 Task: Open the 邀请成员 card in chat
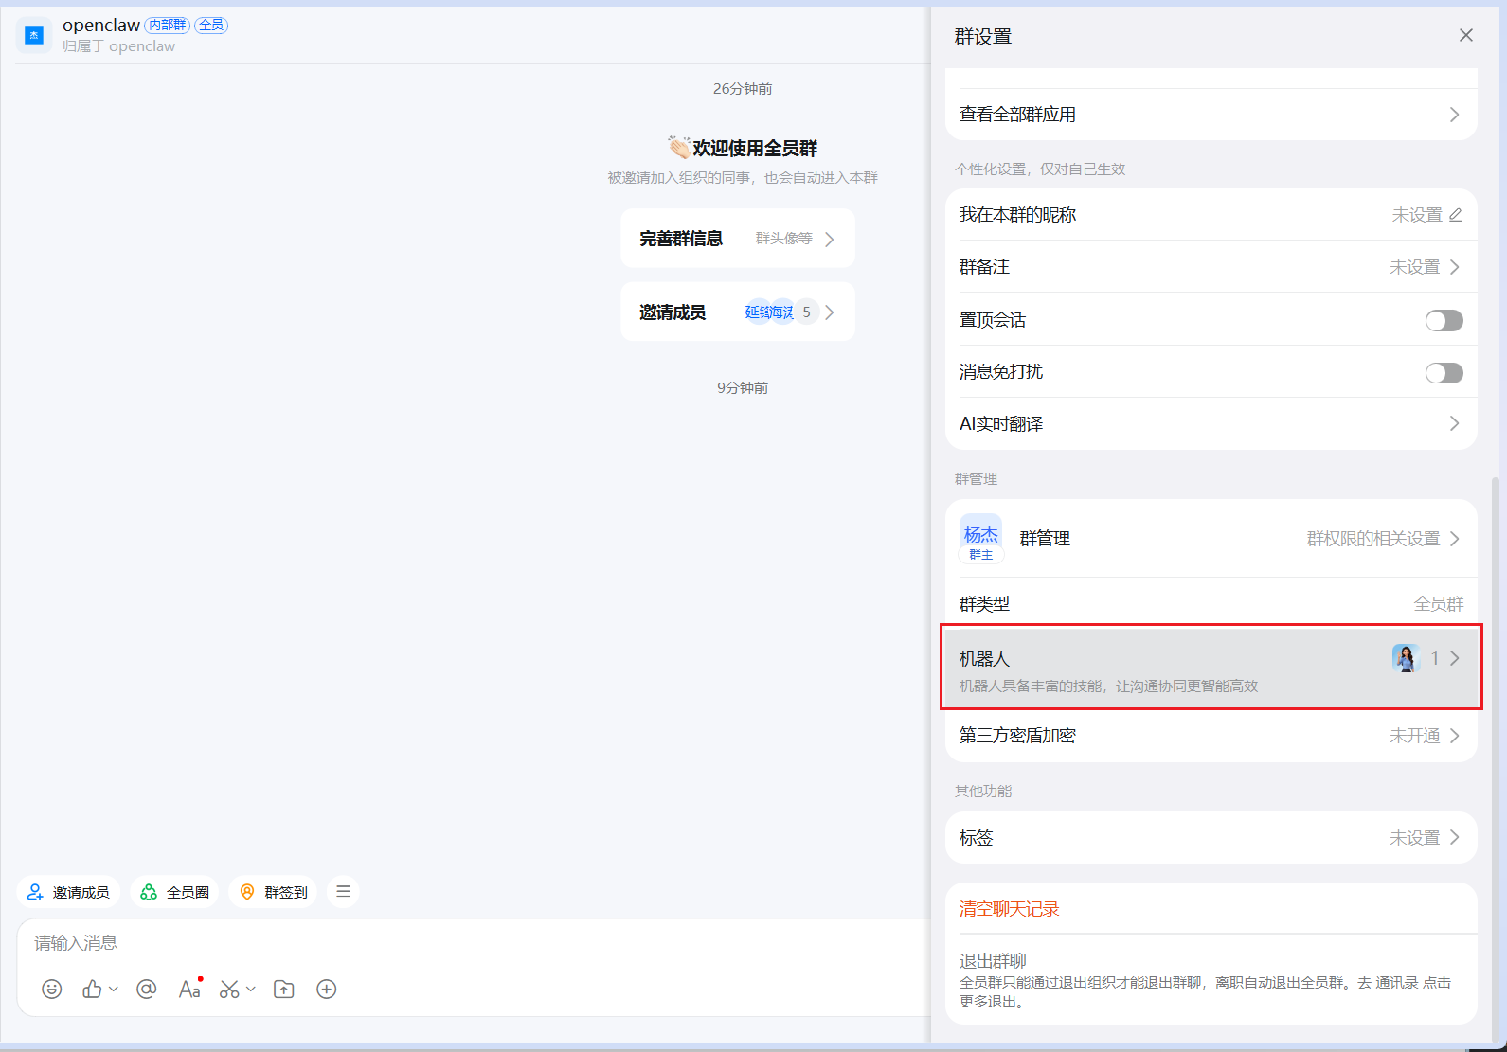(x=738, y=312)
